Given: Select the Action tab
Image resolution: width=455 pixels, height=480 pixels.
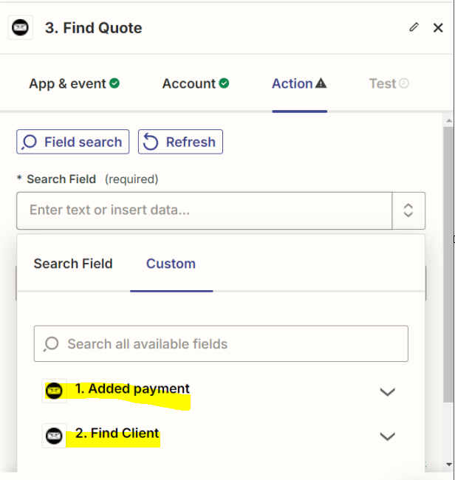Looking at the screenshot, I should click(x=299, y=83).
